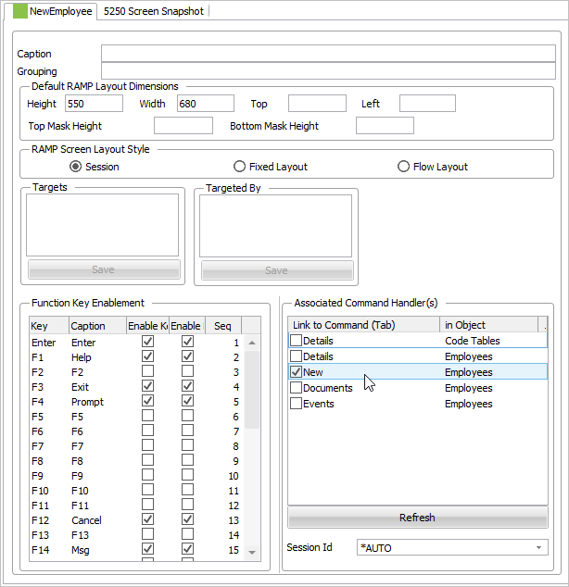
Task: Click the Refresh command handlers button
Action: (x=418, y=518)
